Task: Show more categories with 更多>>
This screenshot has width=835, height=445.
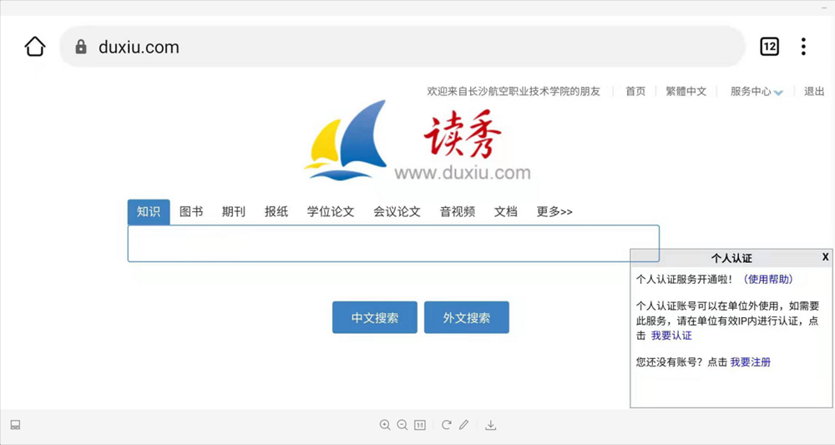Action: (x=554, y=212)
